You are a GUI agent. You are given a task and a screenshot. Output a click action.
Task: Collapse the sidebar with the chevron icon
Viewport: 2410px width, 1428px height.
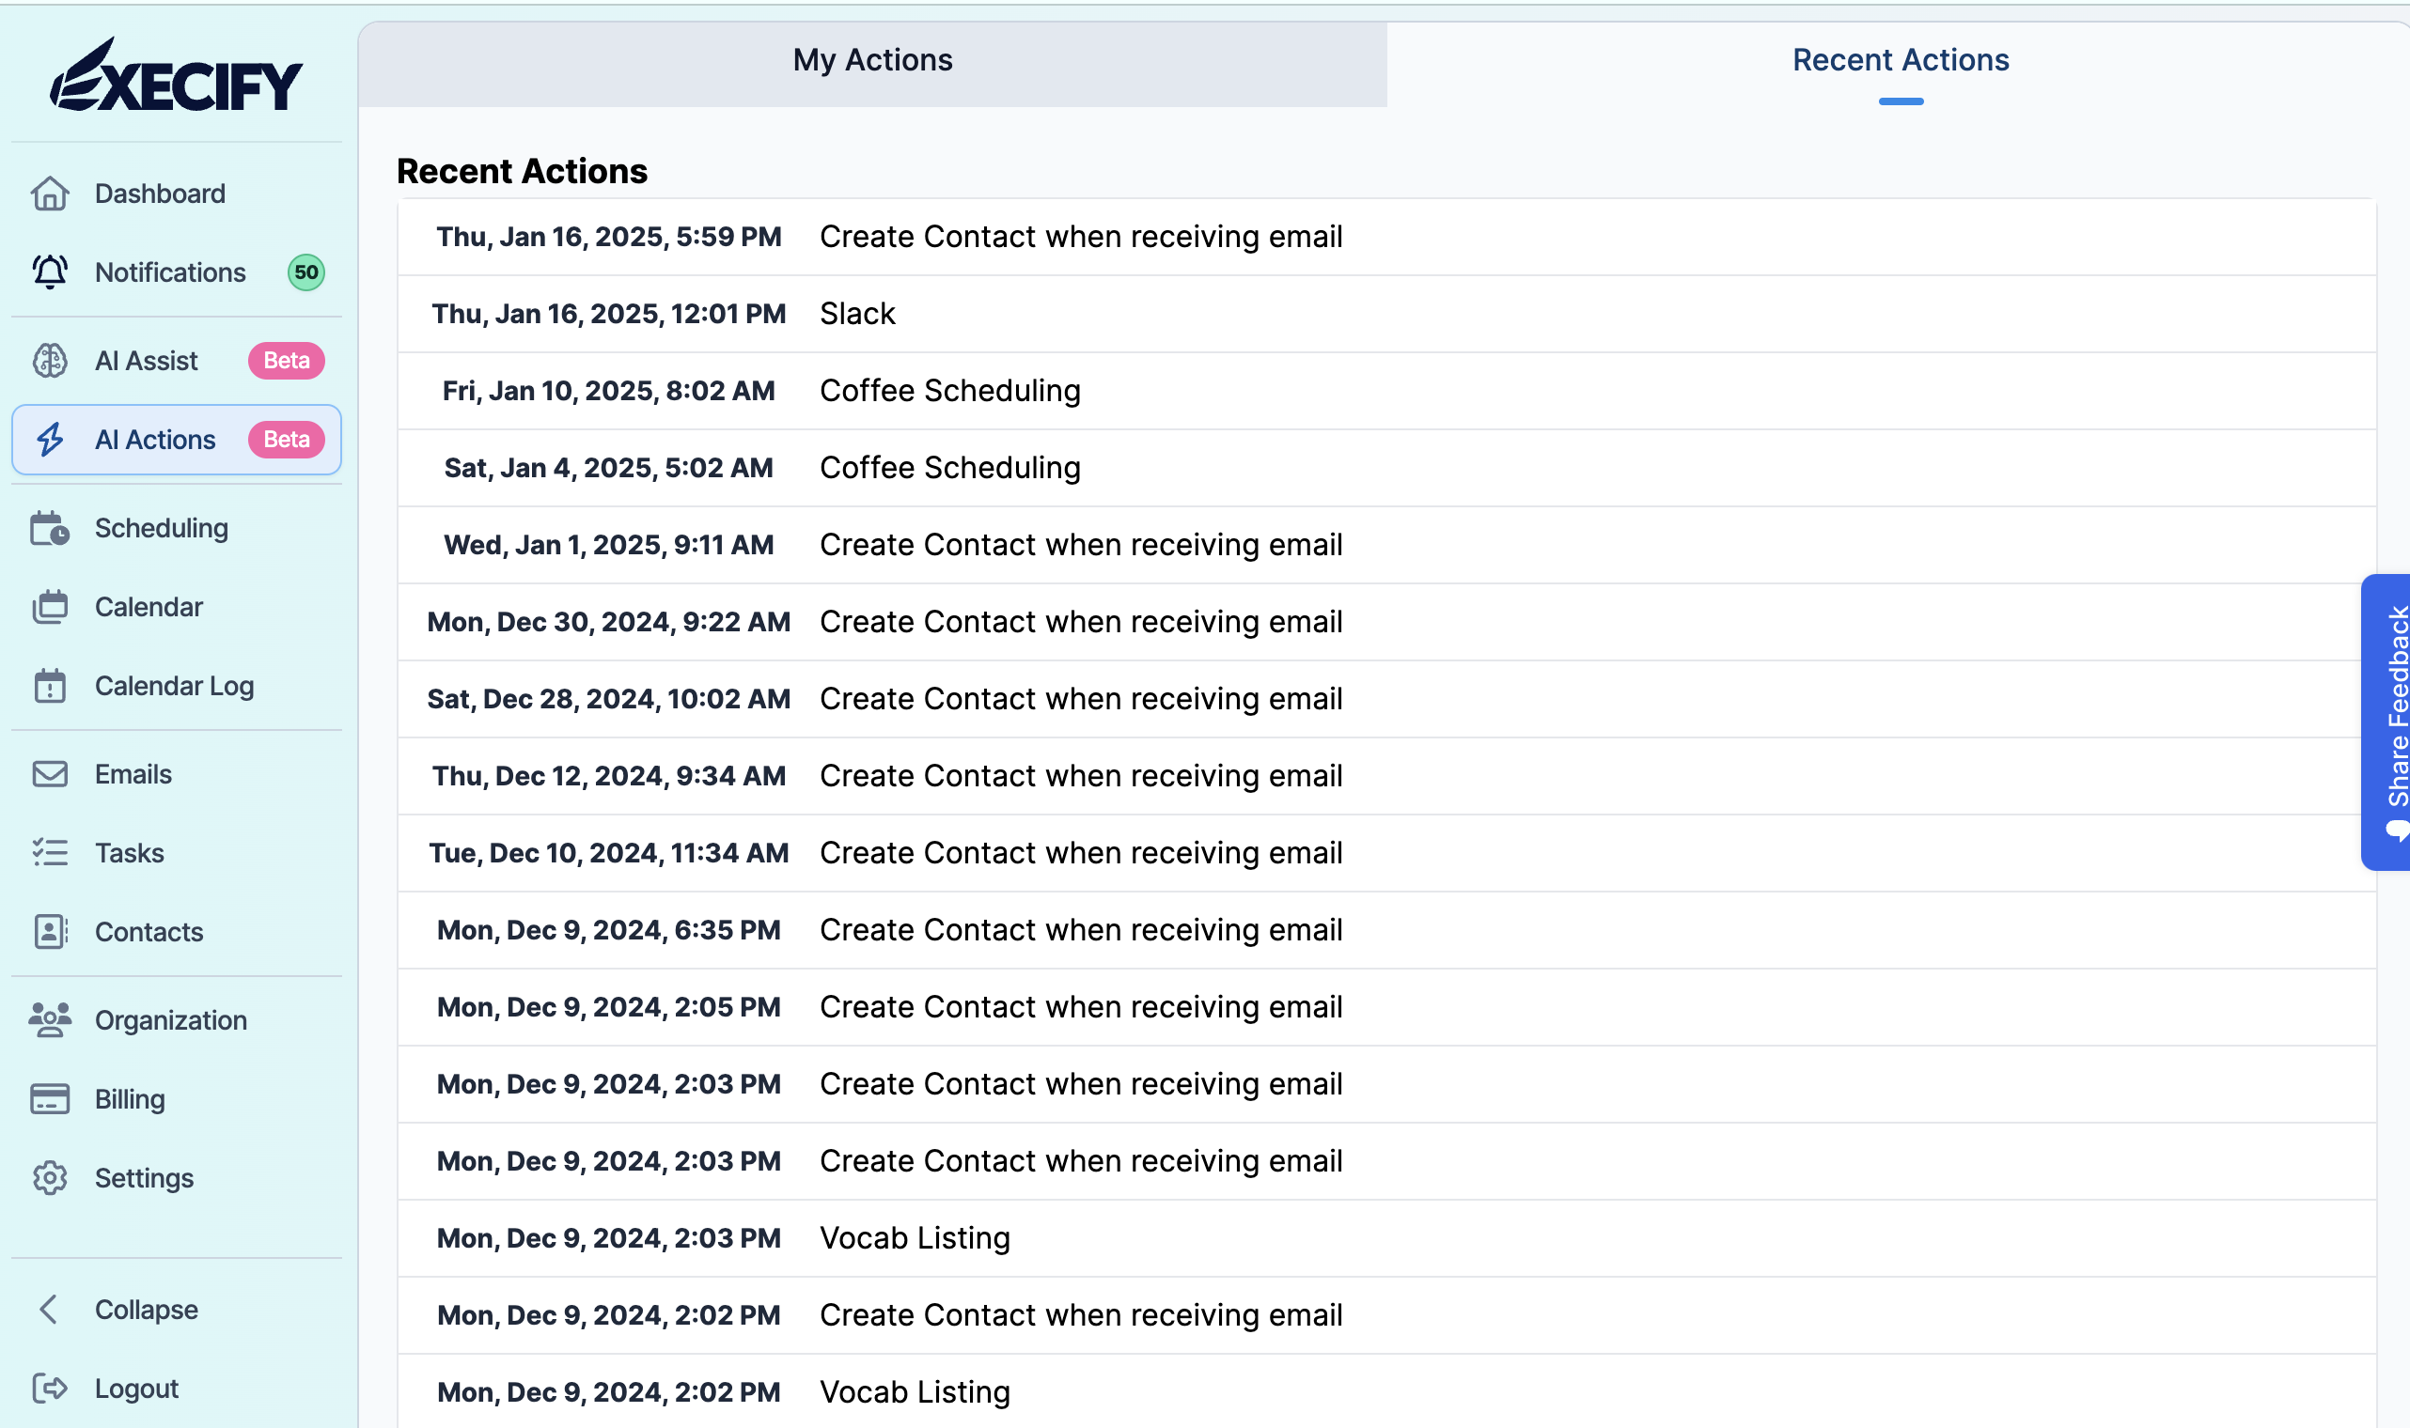click(x=48, y=1310)
